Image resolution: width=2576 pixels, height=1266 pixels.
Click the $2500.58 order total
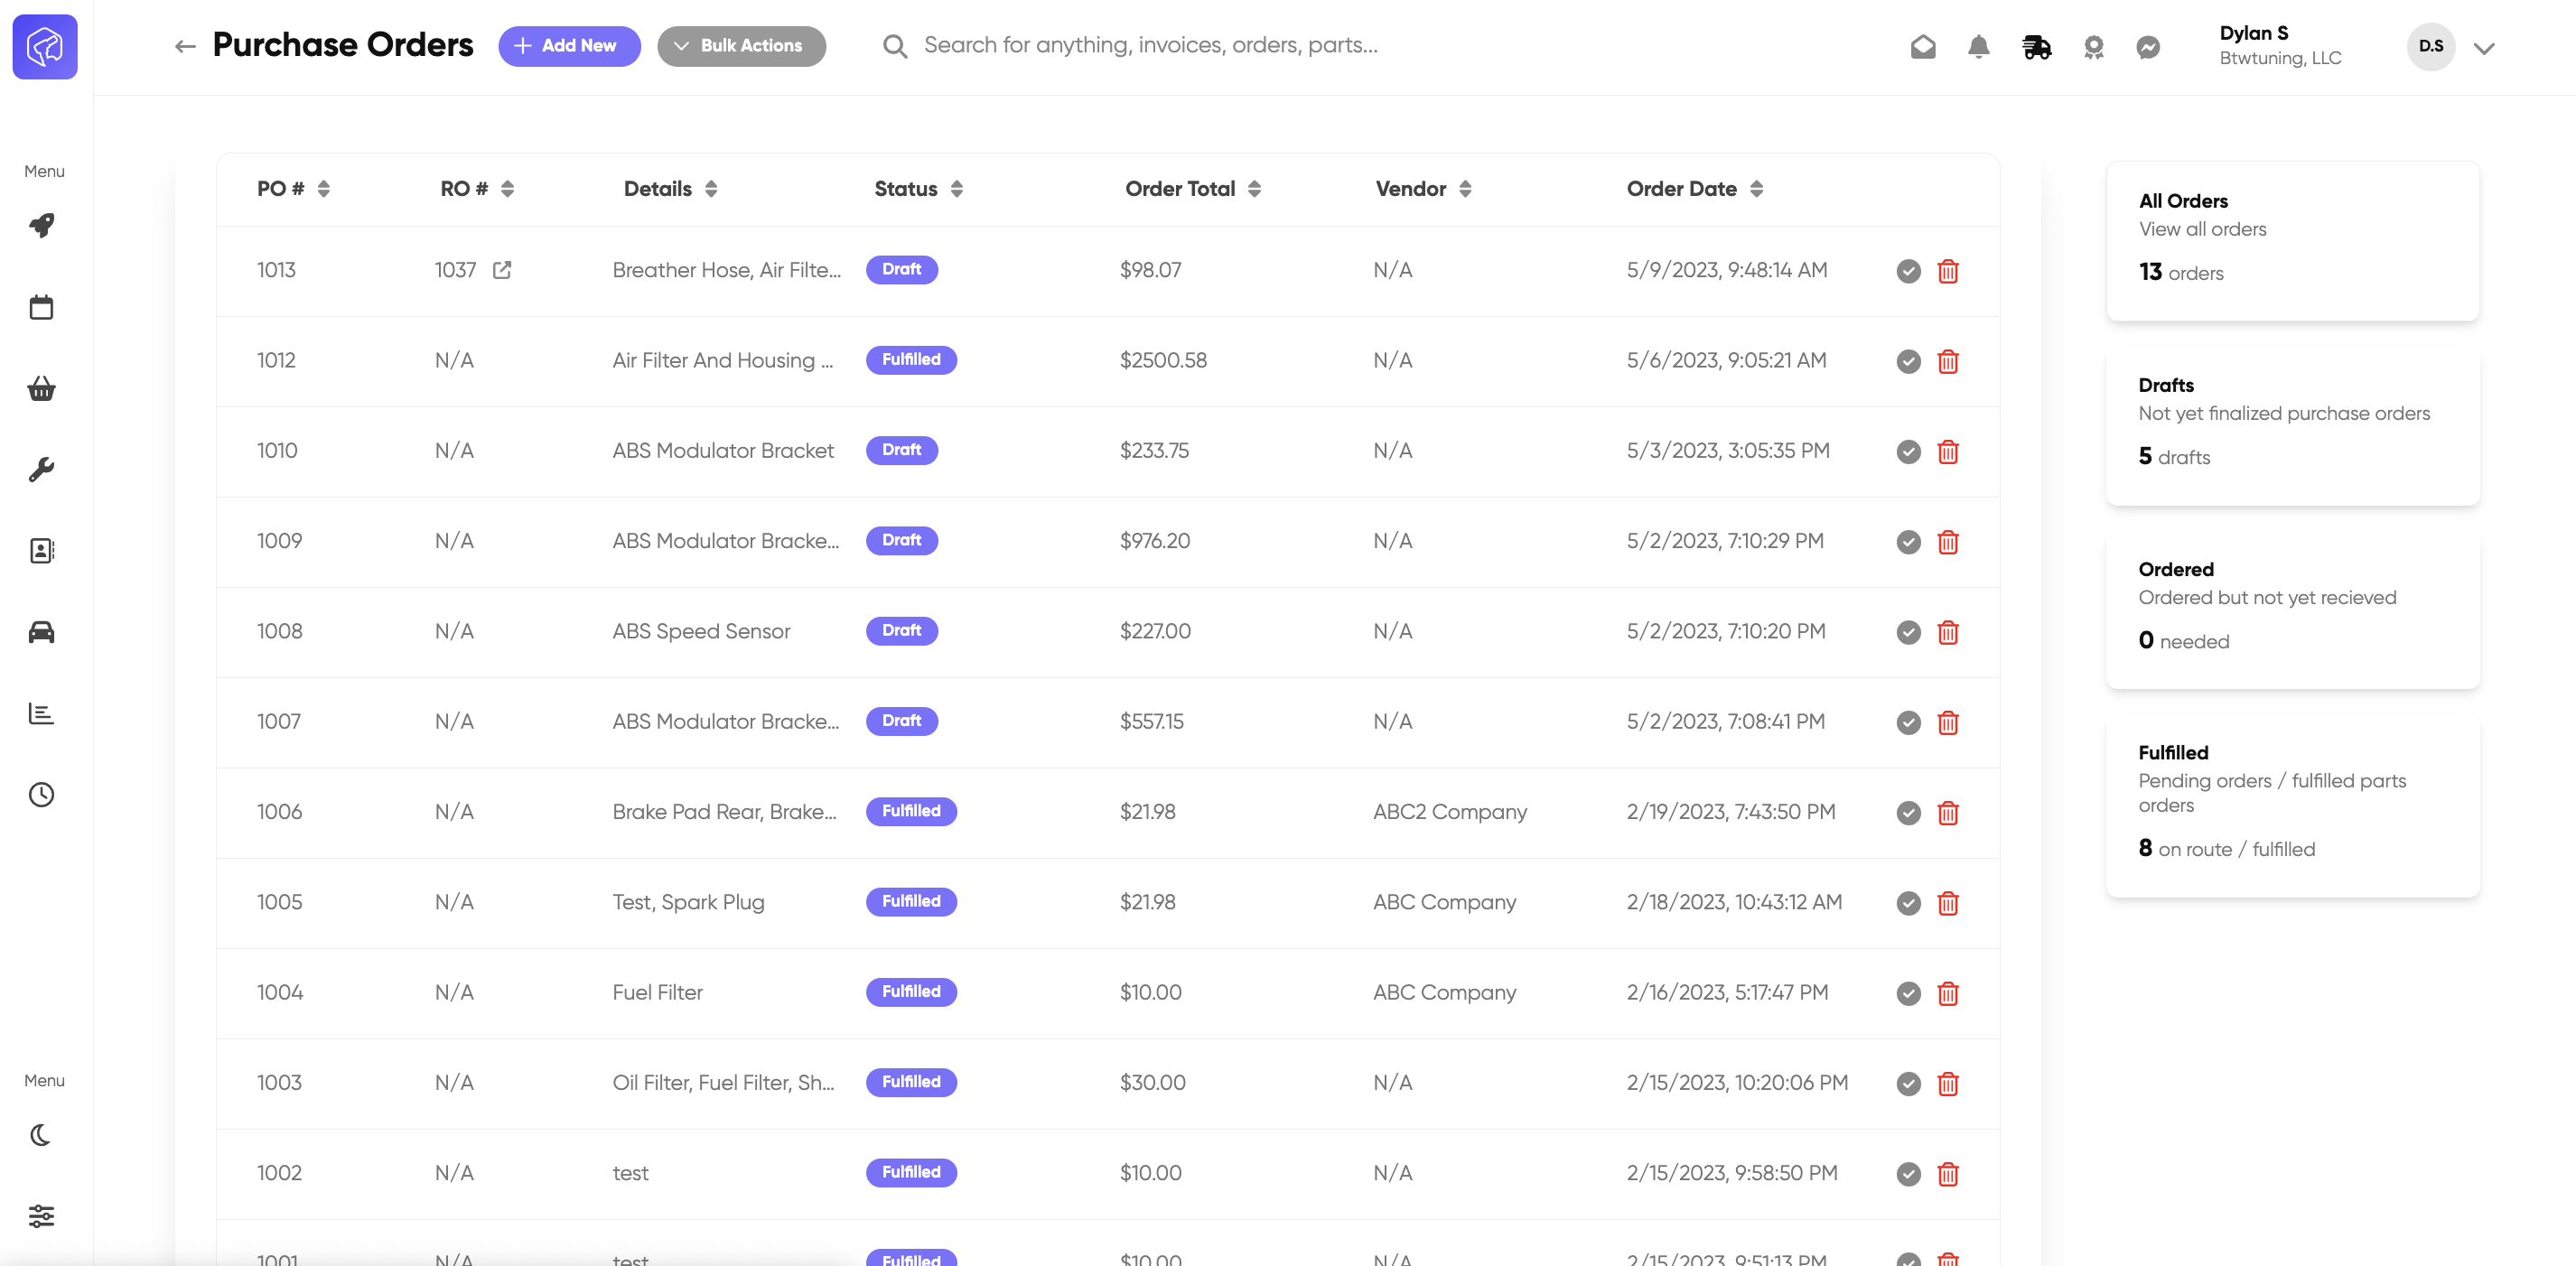point(1163,360)
